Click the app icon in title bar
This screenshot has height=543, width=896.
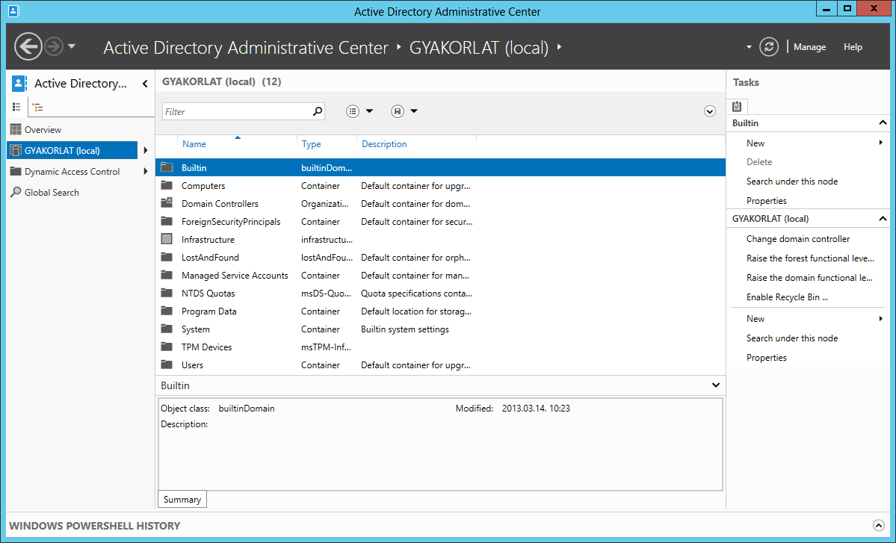tap(13, 11)
